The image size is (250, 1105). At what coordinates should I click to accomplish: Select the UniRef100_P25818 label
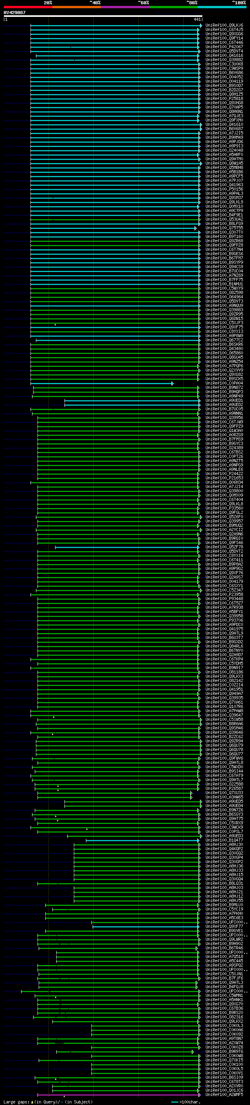pyautogui.click(x=224, y=98)
